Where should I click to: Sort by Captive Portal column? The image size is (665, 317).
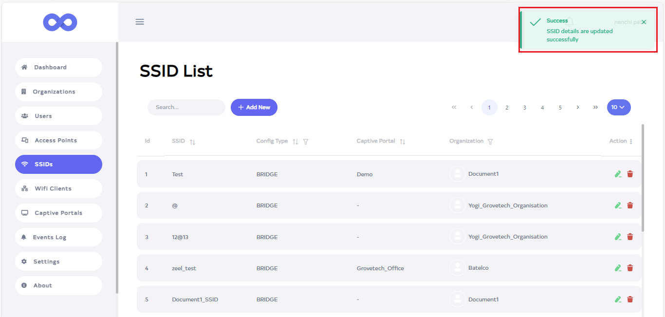[403, 142]
